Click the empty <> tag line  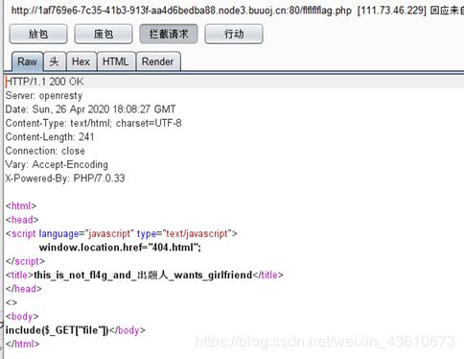[12, 302]
